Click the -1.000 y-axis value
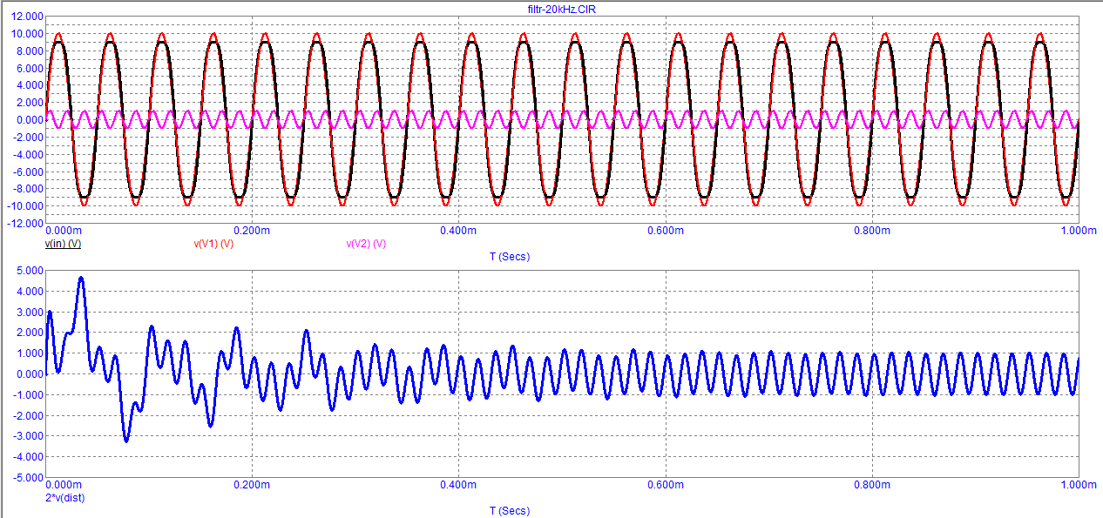 pos(28,395)
